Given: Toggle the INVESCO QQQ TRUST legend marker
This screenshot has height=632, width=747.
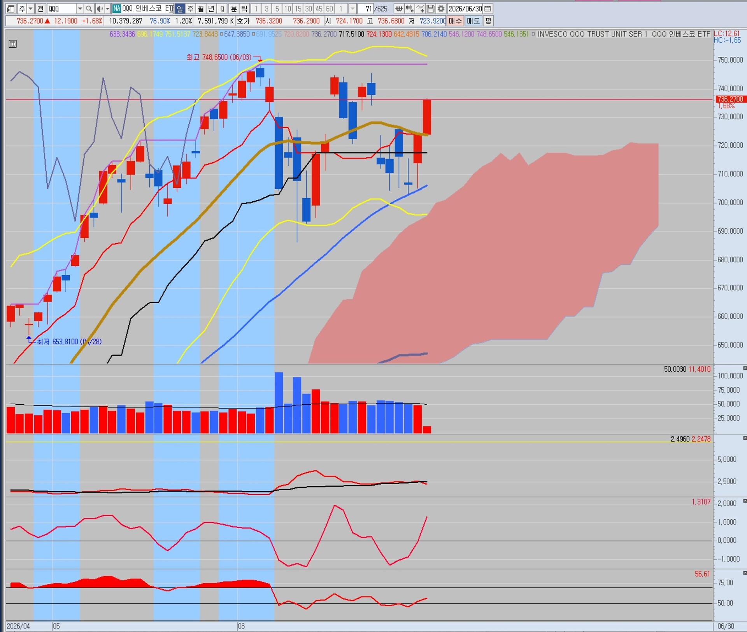Looking at the screenshot, I should pos(533,34).
